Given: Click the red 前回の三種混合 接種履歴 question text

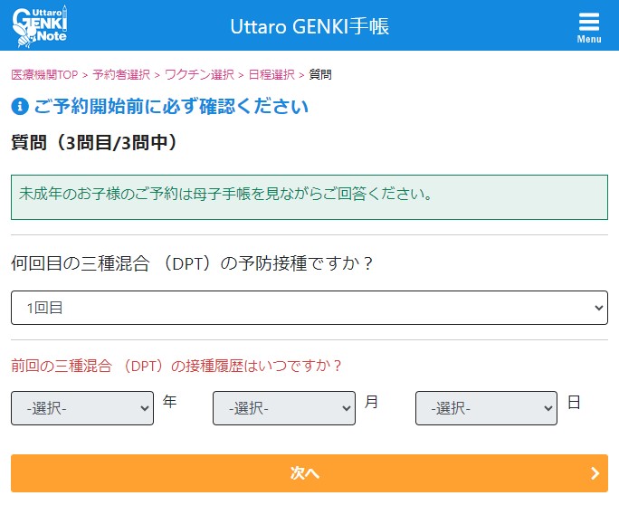Looking at the screenshot, I should pos(176,366).
